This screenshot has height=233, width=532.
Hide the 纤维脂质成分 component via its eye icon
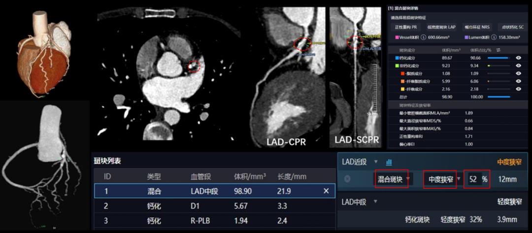518,81
